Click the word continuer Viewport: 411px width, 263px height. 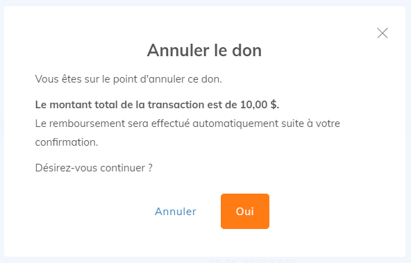pos(122,168)
